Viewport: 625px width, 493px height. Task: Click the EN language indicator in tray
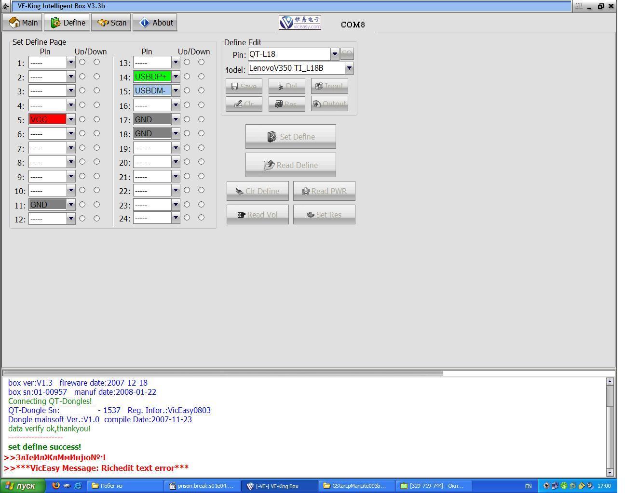(x=528, y=486)
